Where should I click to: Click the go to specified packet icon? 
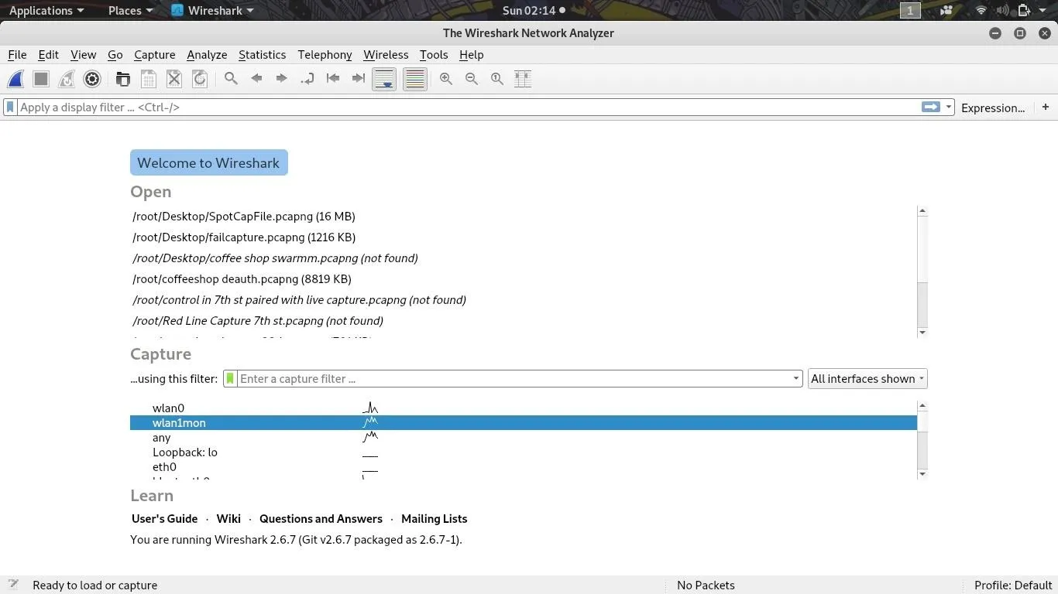click(x=307, y=78)
